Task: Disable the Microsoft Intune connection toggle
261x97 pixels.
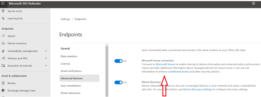Action: click(119, 61)
